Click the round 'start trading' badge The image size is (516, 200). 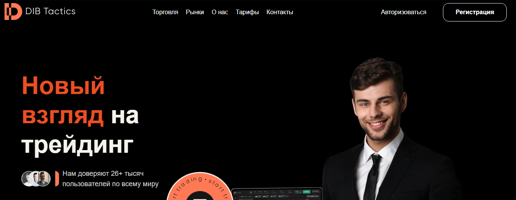(x=199, y=186)
